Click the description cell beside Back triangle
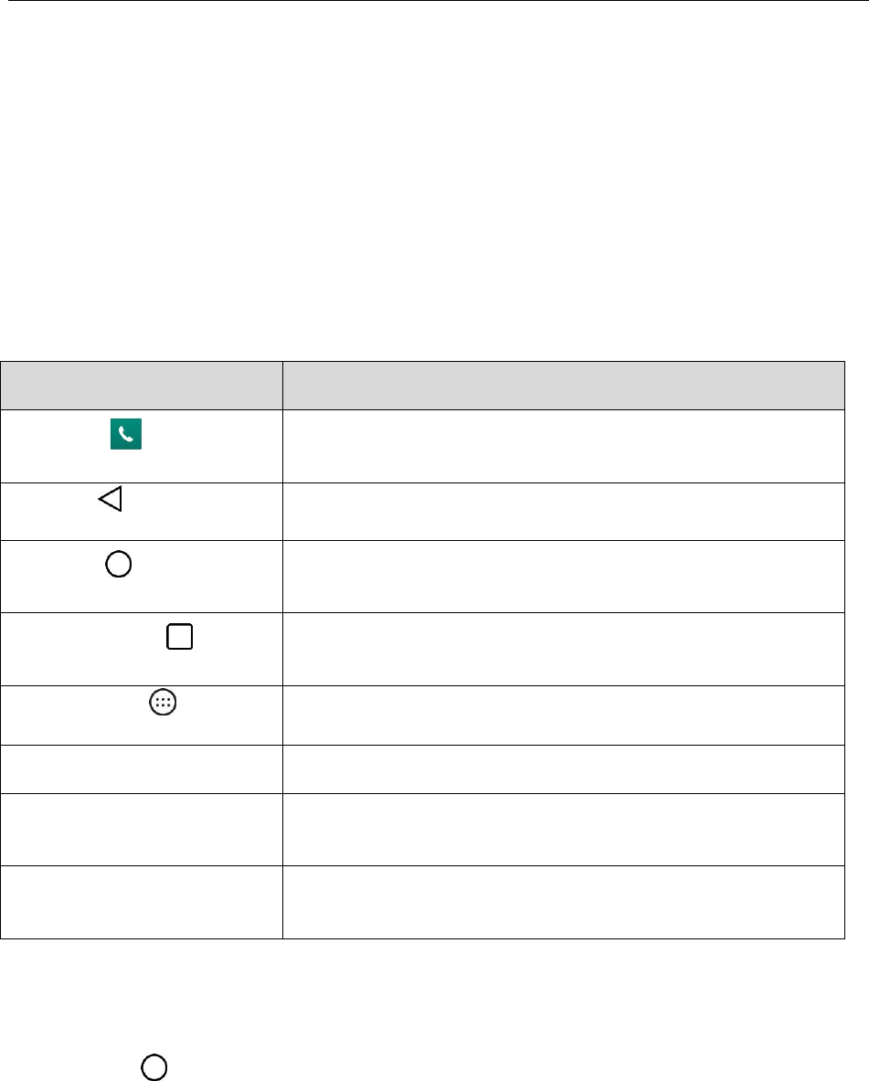Screen dimensions: 869x1081 click(564, 512)
